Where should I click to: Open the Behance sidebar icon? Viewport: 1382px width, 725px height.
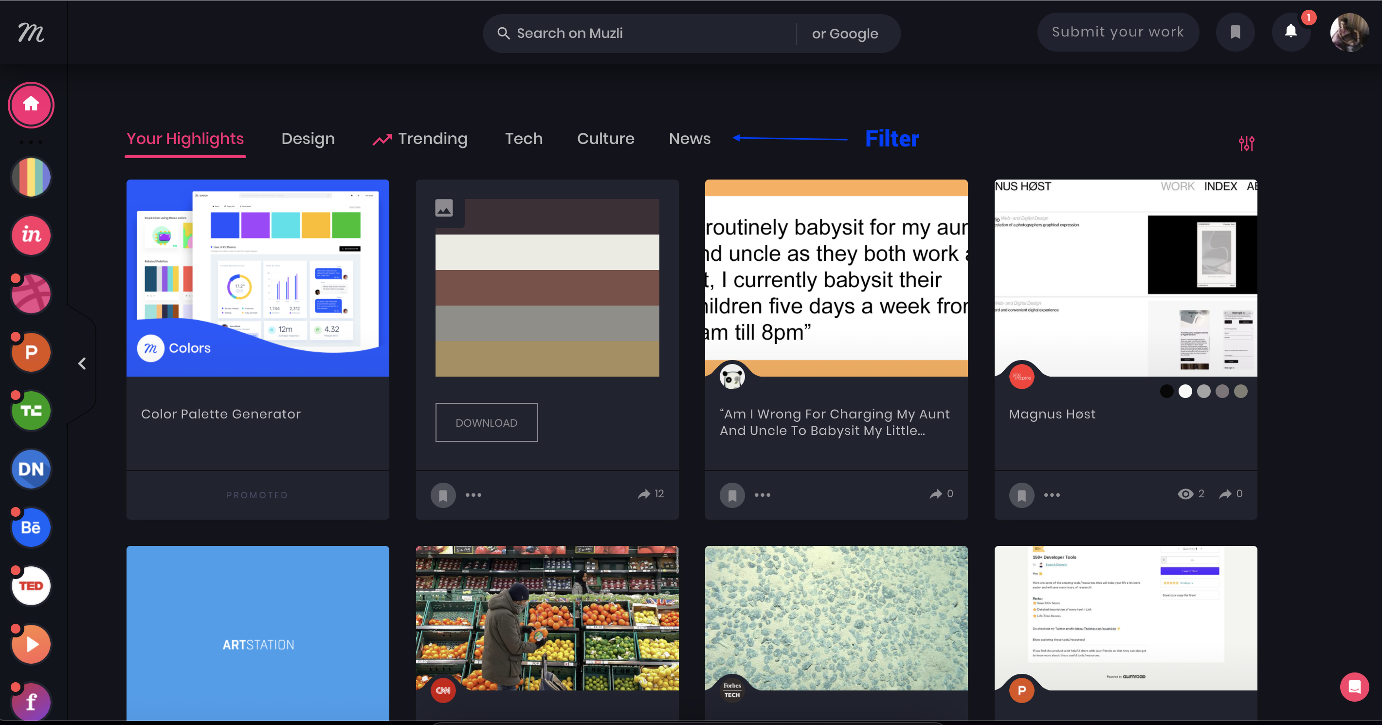pyautogui.click(x=31, y=527)
